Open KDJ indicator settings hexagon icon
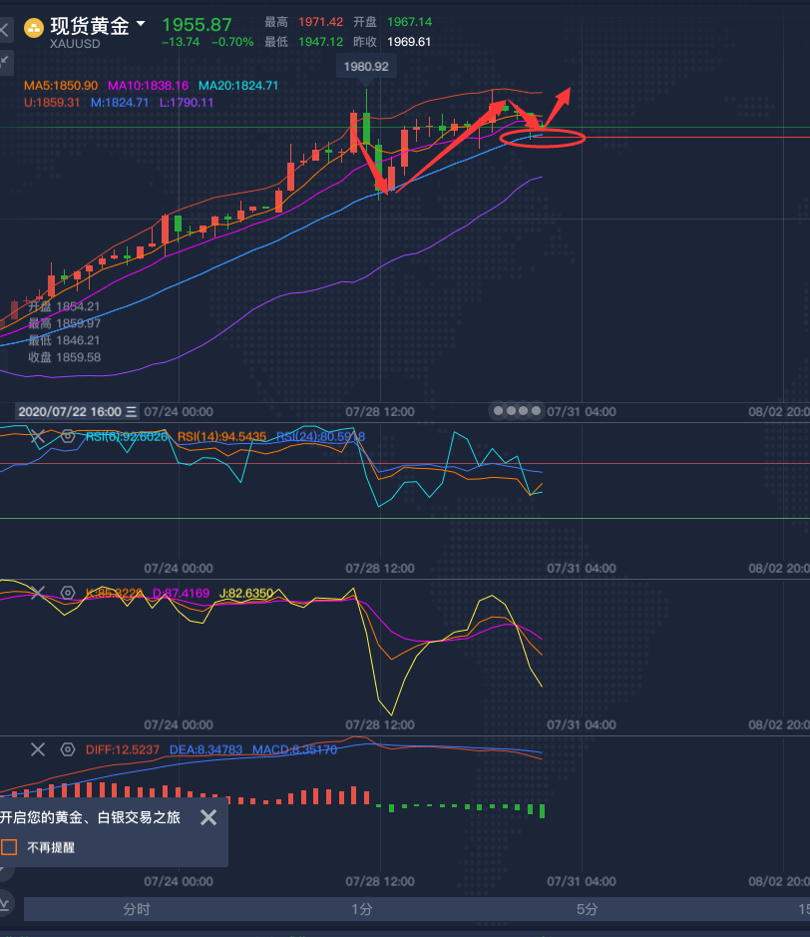 (x=68, y=593)
